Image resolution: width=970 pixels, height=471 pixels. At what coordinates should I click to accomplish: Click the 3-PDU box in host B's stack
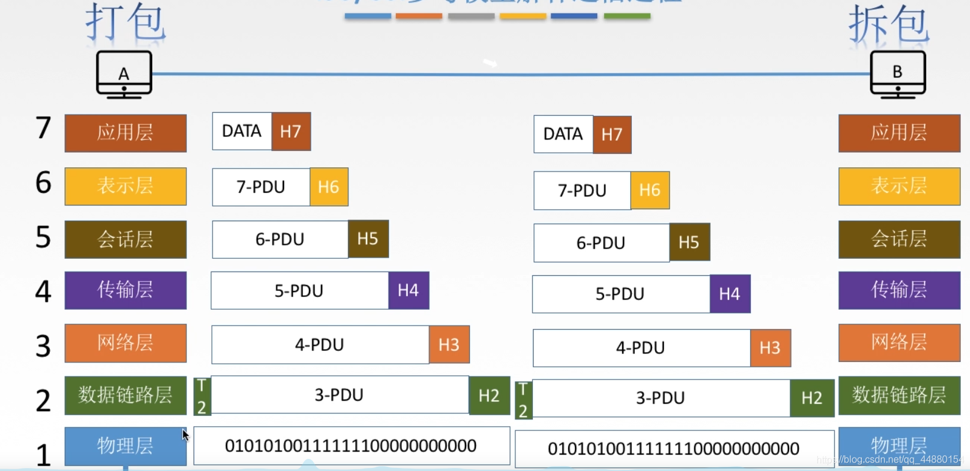point(661,398)
